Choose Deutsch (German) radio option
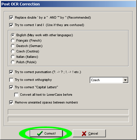Image resolution: width=137 pixels, height=140 pixels. (13, 46)
